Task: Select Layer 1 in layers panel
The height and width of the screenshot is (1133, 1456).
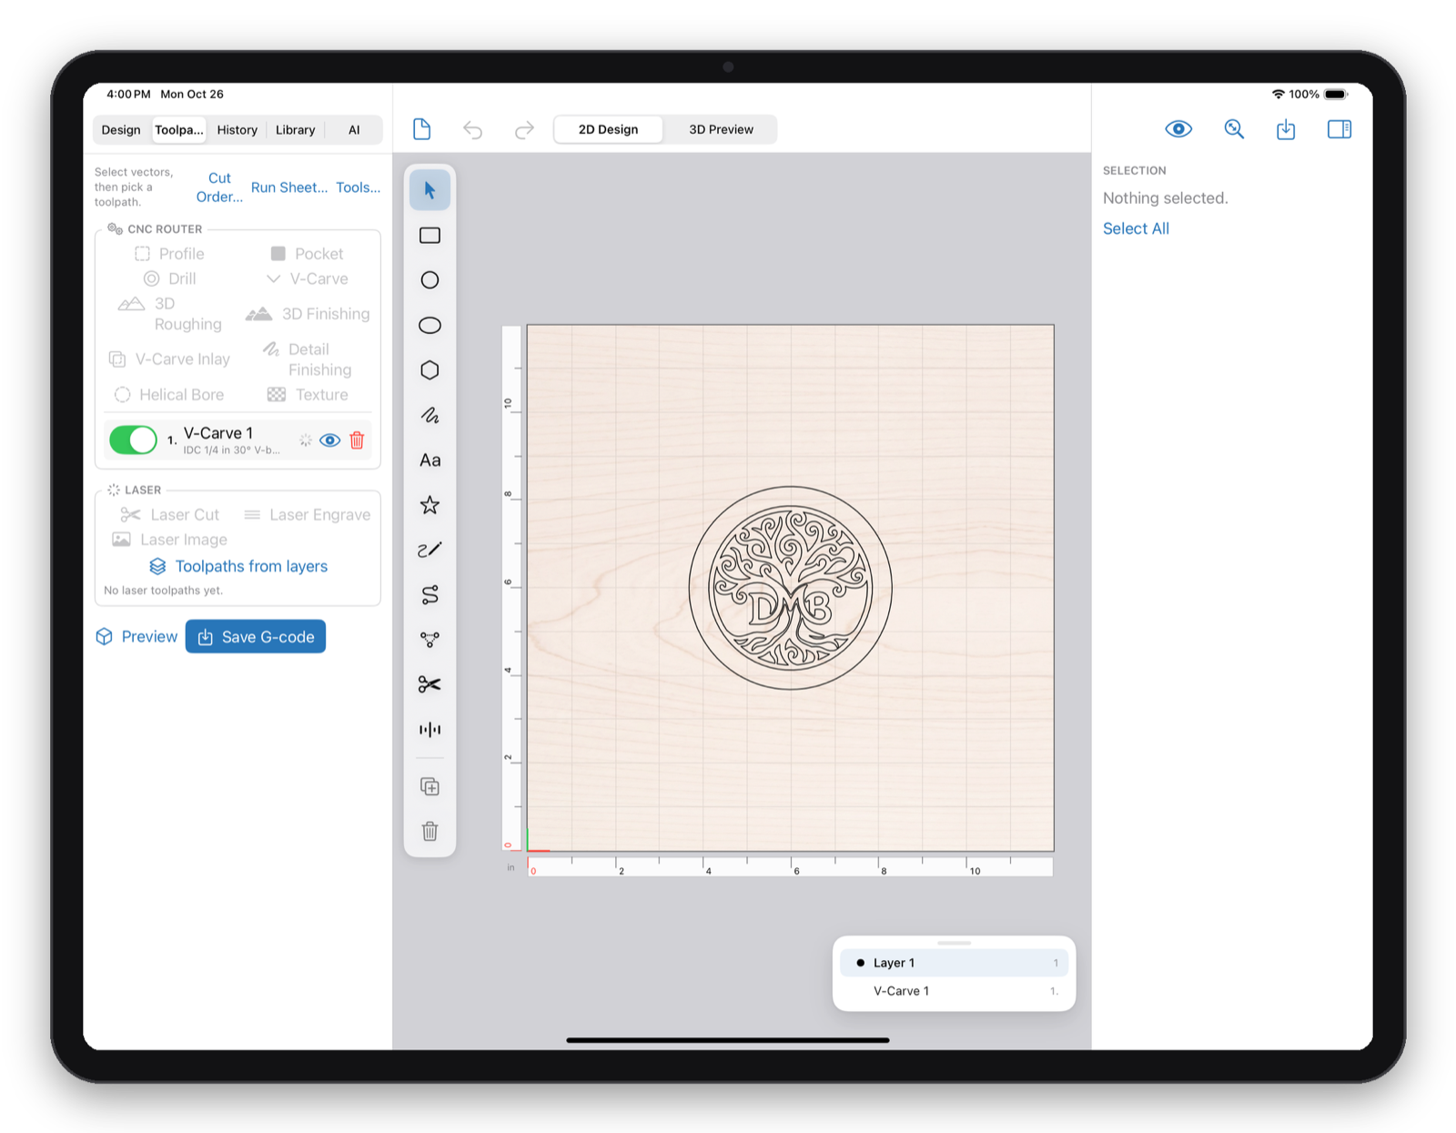Action: pyautogui.click(x=954, y=963)
